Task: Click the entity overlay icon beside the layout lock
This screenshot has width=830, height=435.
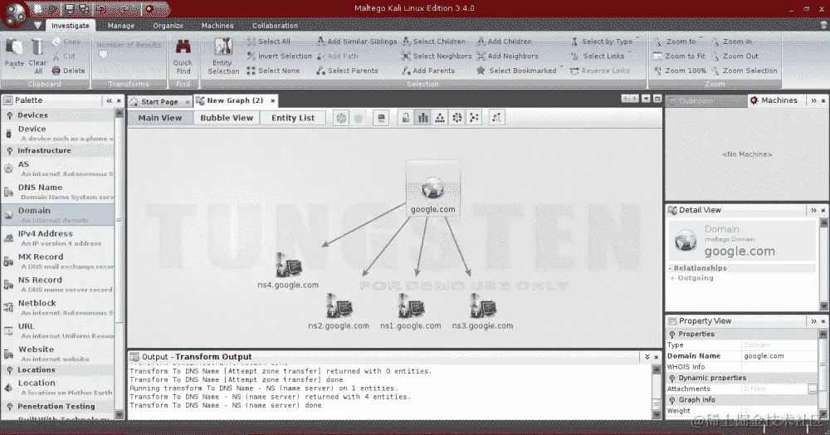Action: (x=381, y=118)
